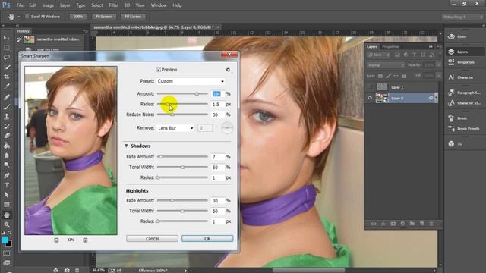Open the Character panel icon
Image resolution: width=486 pixels, height=273 pixels.
pyautogui.click(x=451, y=77)
